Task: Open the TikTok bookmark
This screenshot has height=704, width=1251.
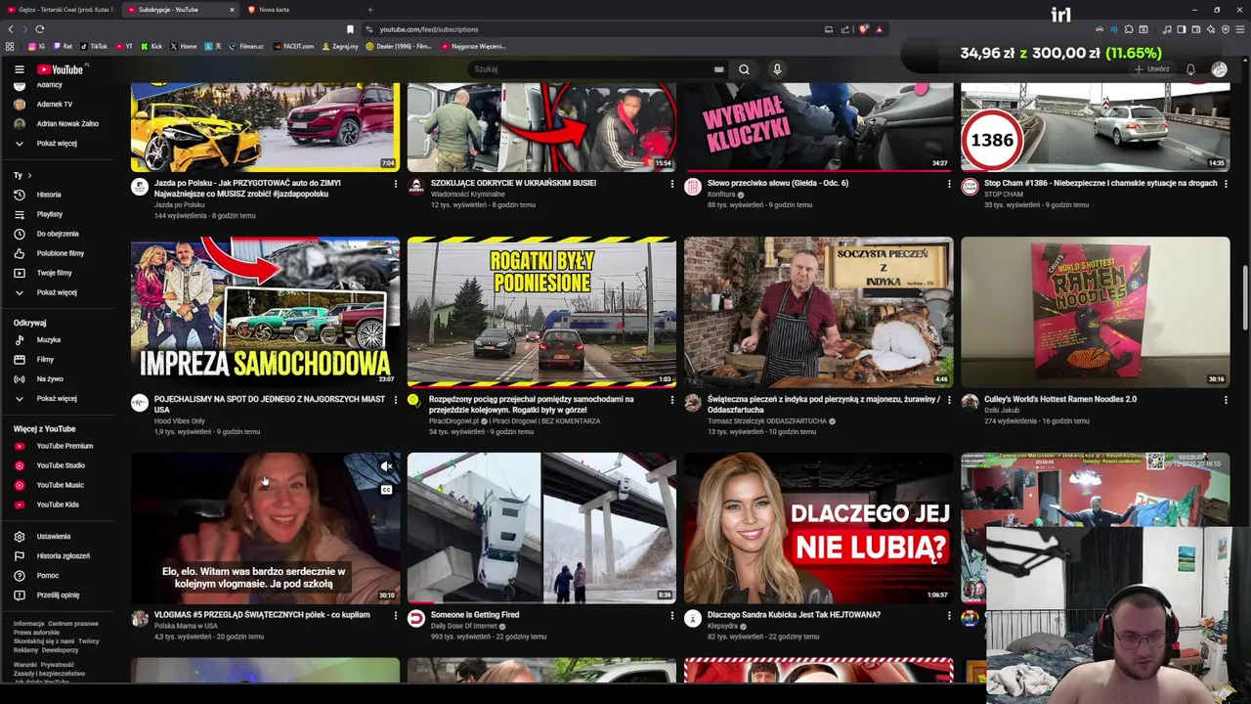Action: point(94,46)
